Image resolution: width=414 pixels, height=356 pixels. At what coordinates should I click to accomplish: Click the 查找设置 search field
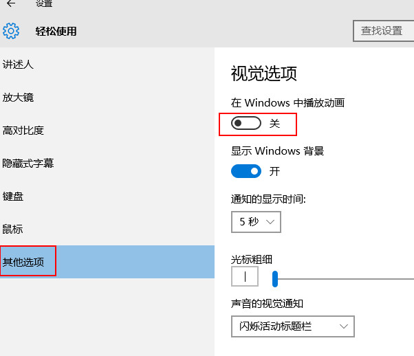(x=383, y=31)
